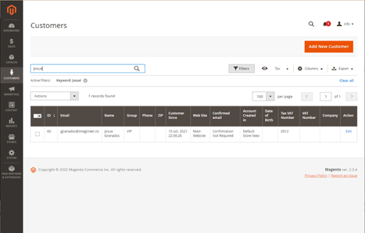Select the Josue Granados row checkbox
Screen dimensions: 365x233
[x=37, y=134]
